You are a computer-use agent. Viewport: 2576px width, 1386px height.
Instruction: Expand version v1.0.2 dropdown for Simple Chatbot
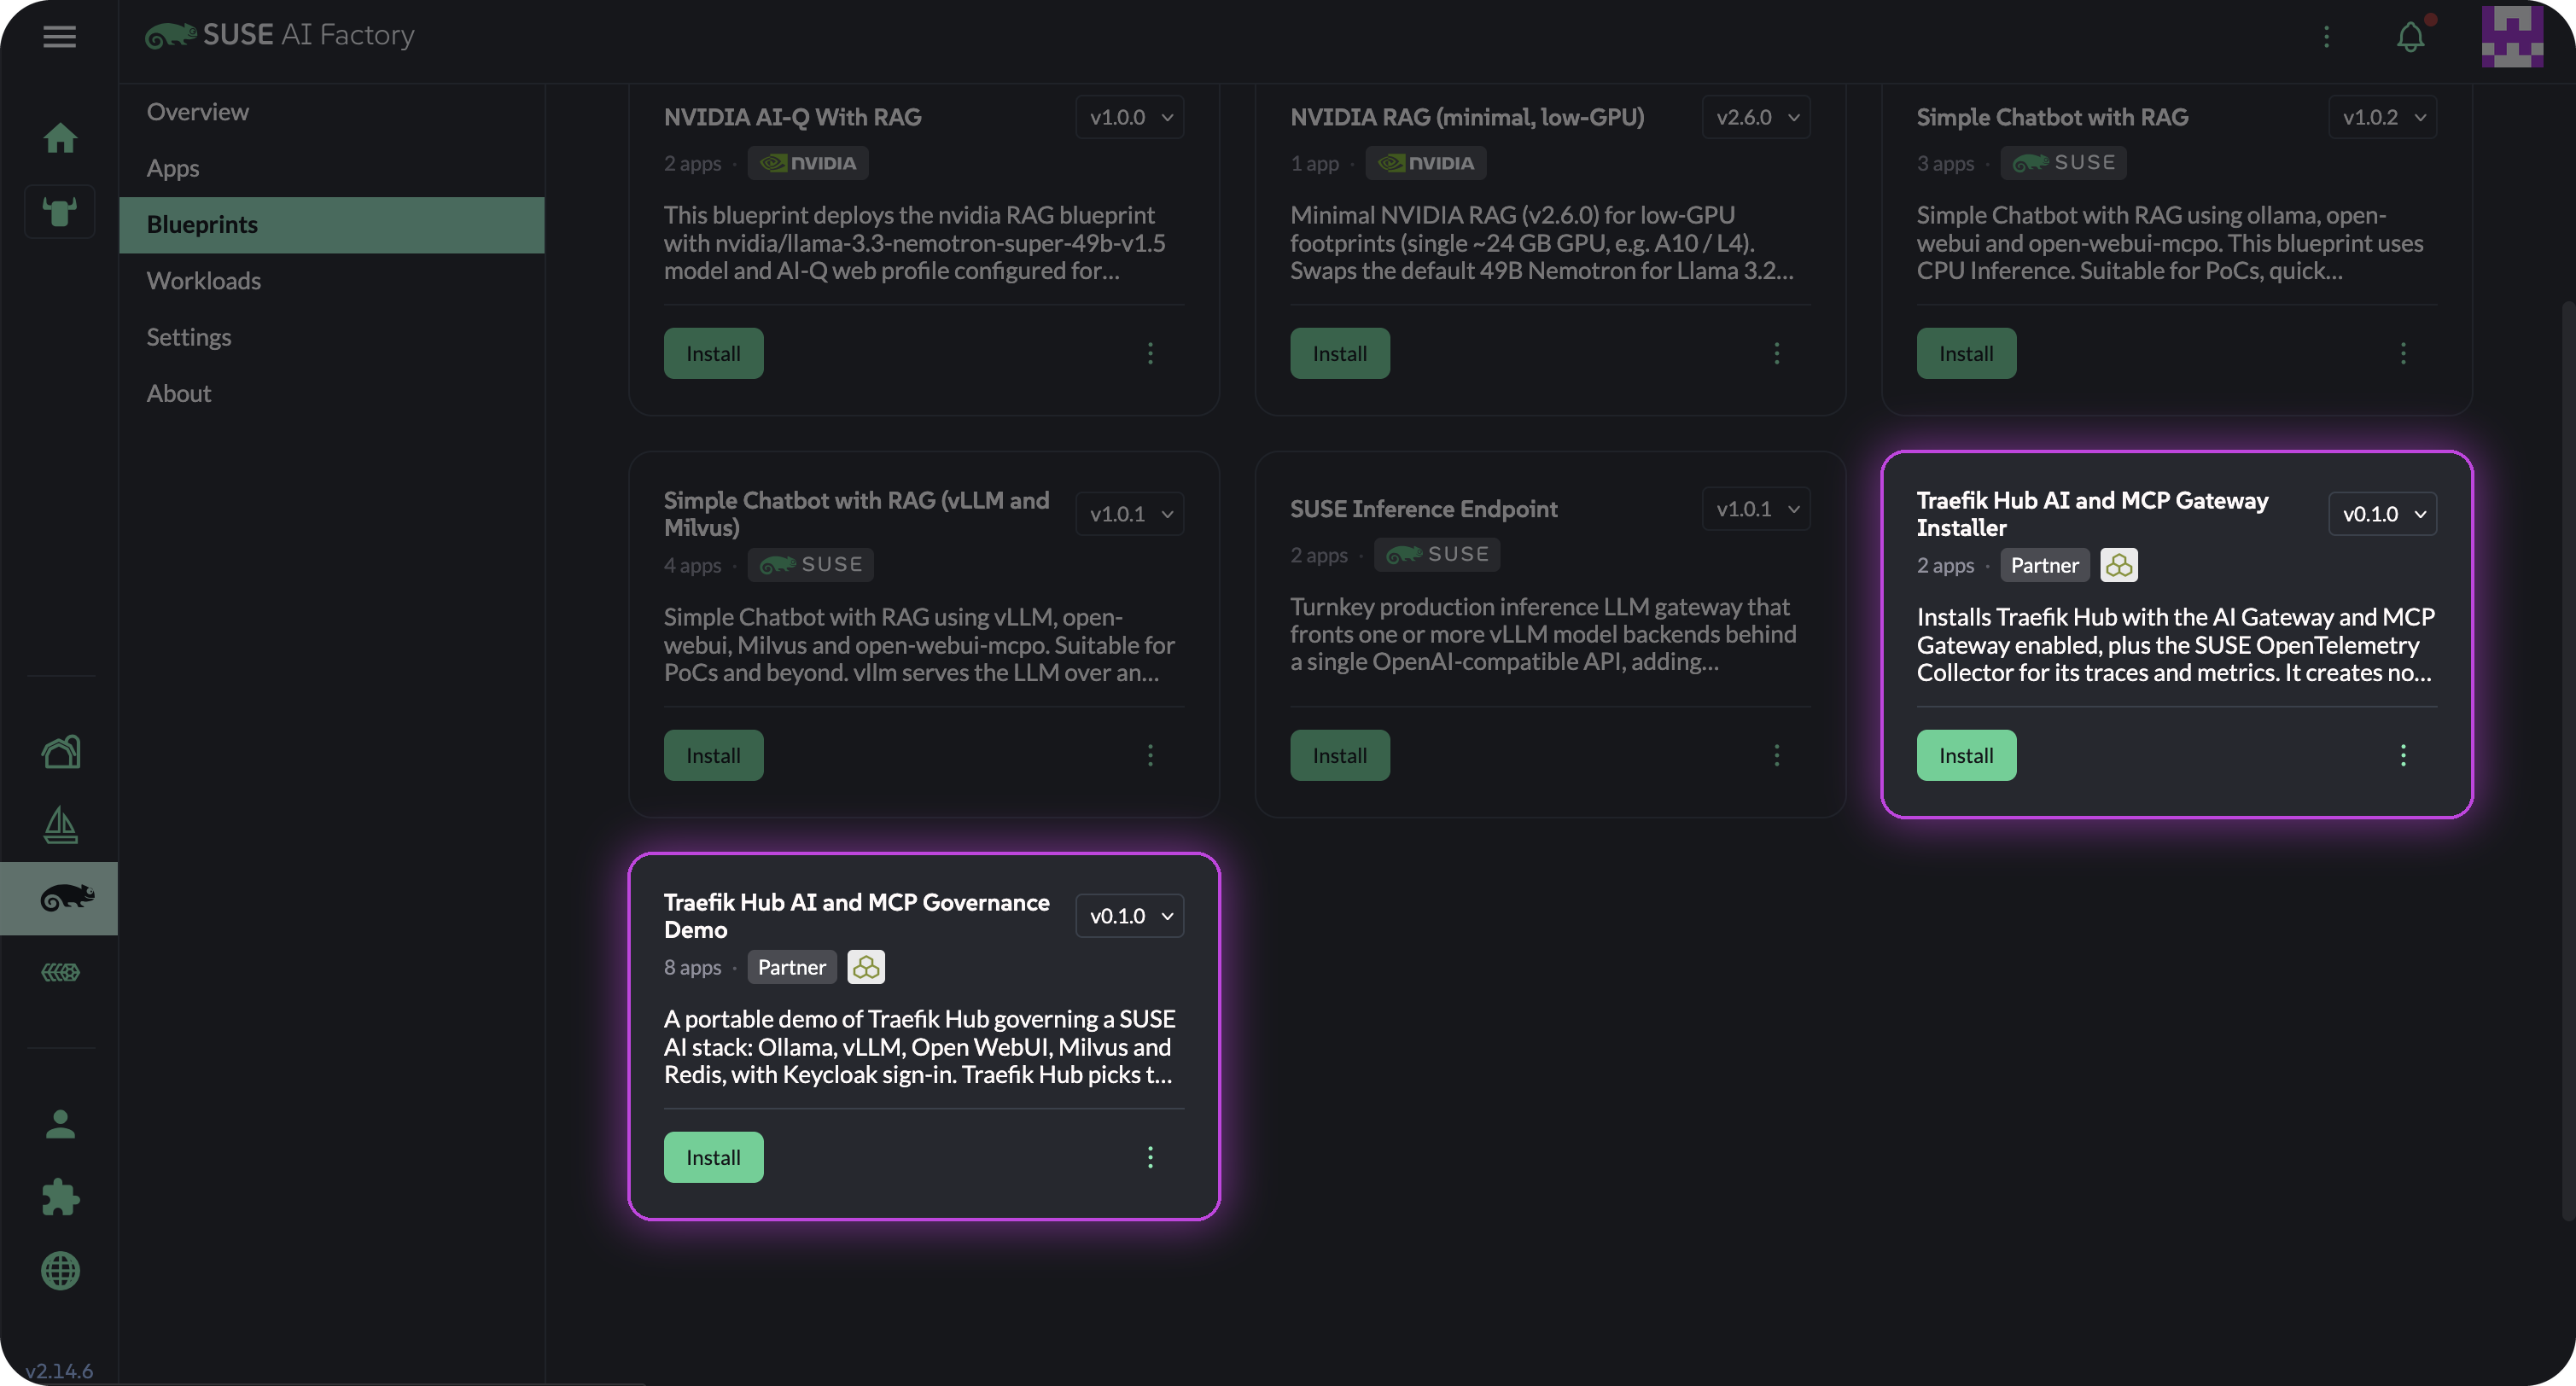click(x=2382, y=117)
